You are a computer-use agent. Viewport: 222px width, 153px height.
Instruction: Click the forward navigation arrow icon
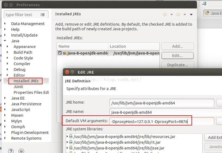tap(178, 14)
